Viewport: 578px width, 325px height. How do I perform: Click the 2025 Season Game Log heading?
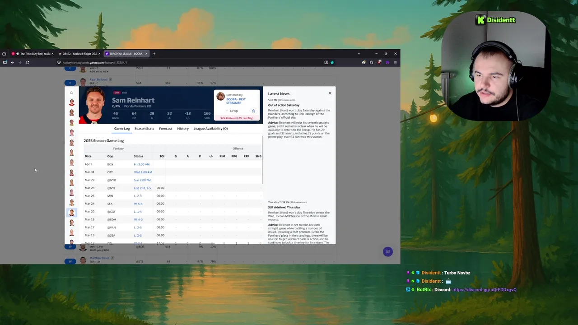[103, 141]
